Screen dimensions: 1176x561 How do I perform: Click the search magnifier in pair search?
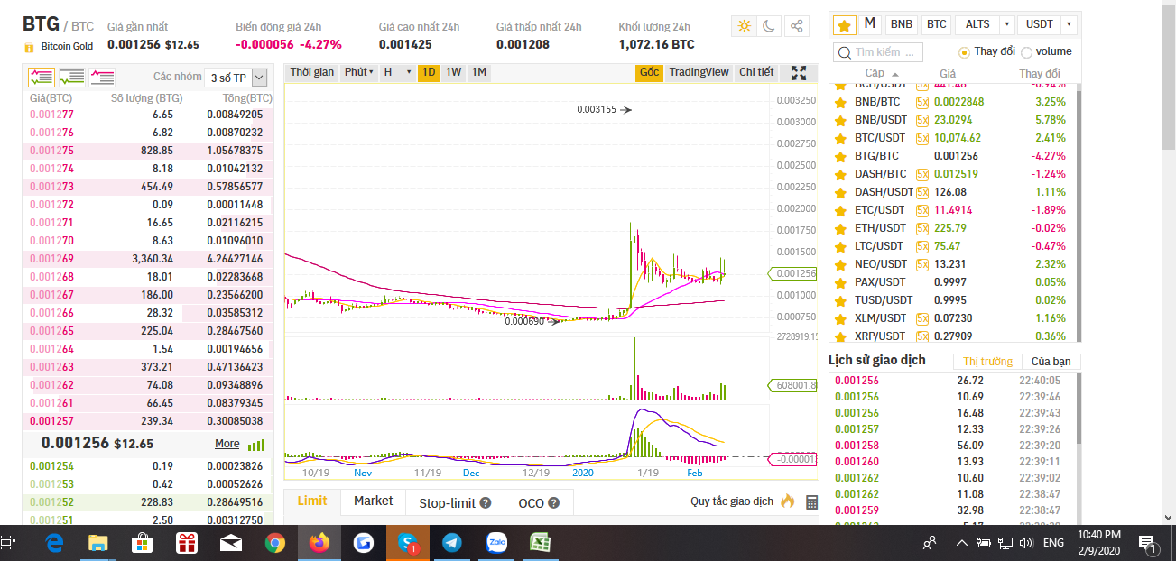844,52
